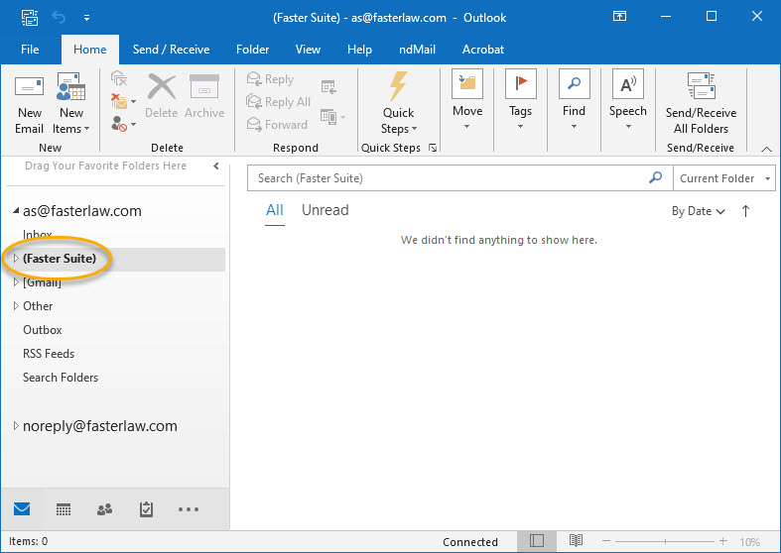781x553 pixels.
Task: Open the Clean Up dropdown icon
Action: click(x=123, y=101)
